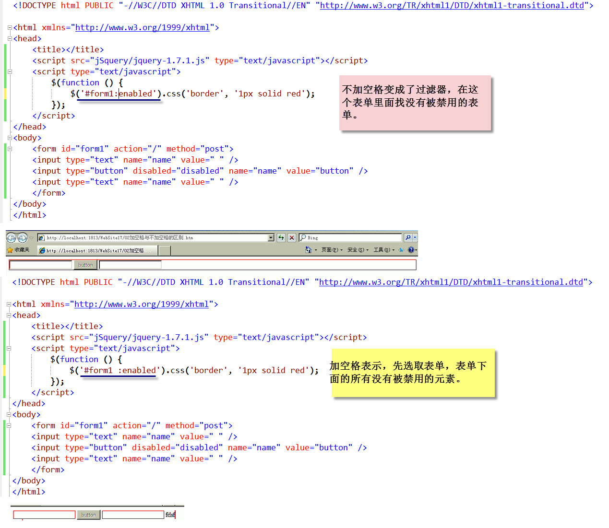
Task: Click the browser Forward arrow button
Action: pyautogui.click(x=22, y=237)
